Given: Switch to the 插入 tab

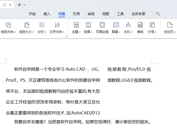Looking at the screenshot, I should (47, 14).
